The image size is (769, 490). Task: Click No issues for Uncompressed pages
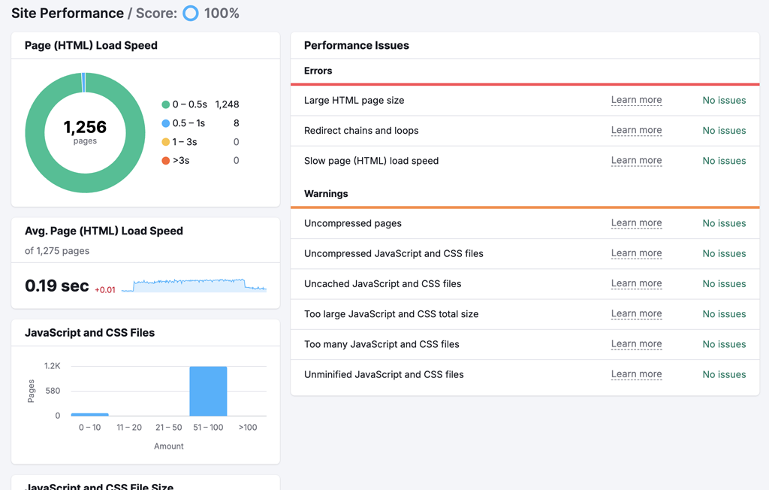click(724, 223)
